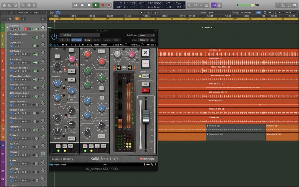Toggle the Flex view icon
299x187 pixels.
point(52,12)
